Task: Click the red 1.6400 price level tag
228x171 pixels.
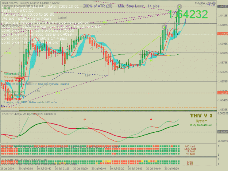Action: click(x=223, y=34)
